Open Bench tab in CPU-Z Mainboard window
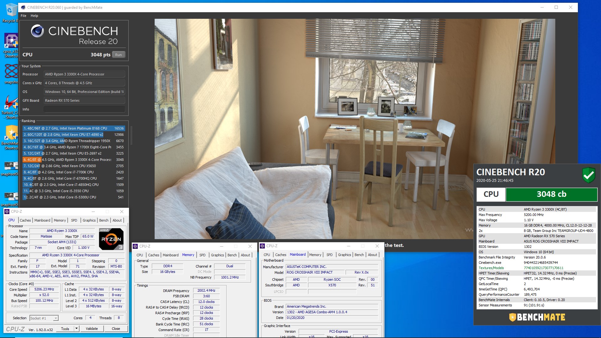 (359, 255)
